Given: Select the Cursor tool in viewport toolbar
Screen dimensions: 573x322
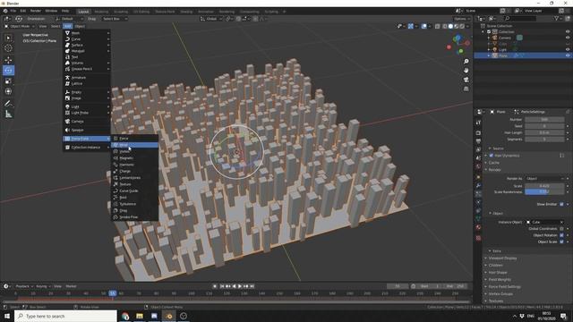Looking at the screenshot, I should (x=8, y=47).
